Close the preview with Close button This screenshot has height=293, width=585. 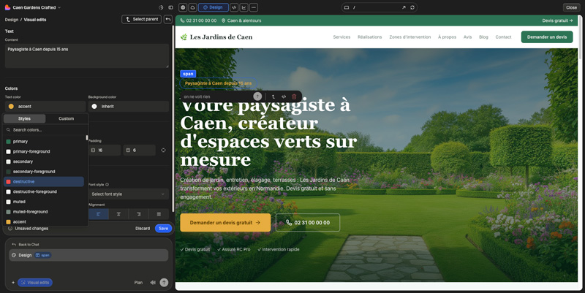click(x=571, y=7)
